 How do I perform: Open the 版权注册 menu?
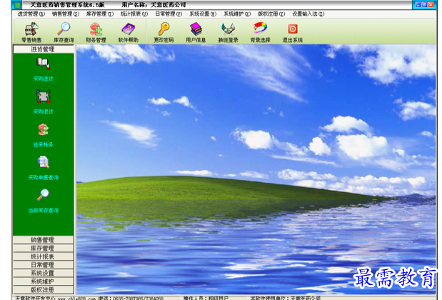[x=271, y=14]
